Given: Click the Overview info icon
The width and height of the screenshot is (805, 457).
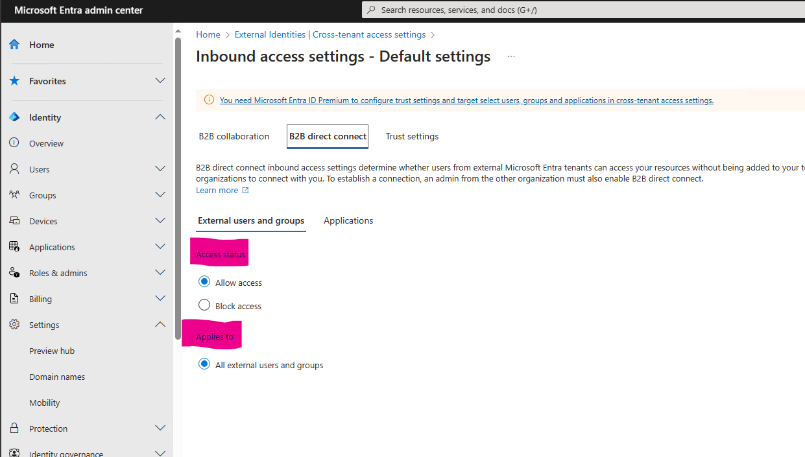Looking at the screenshot, I should point(14,143).
